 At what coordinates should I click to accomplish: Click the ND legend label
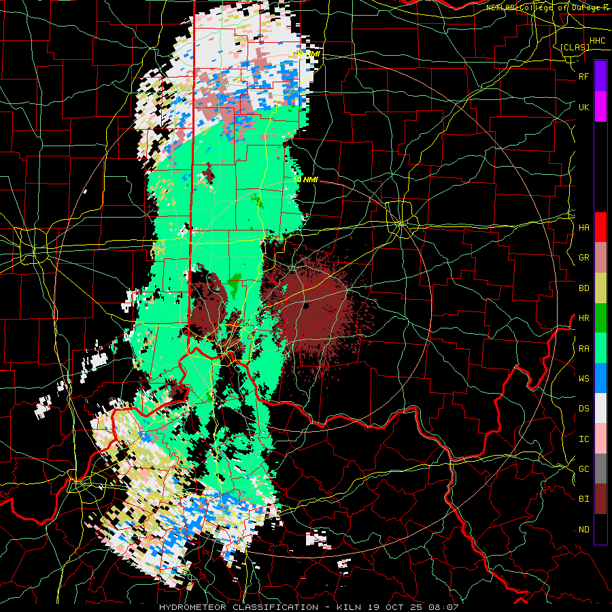coord(584,530)
